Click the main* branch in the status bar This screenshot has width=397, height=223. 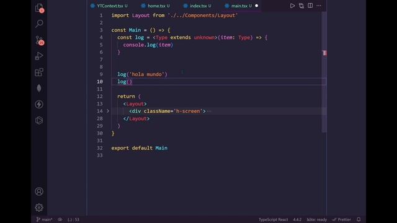pos(44,219)
